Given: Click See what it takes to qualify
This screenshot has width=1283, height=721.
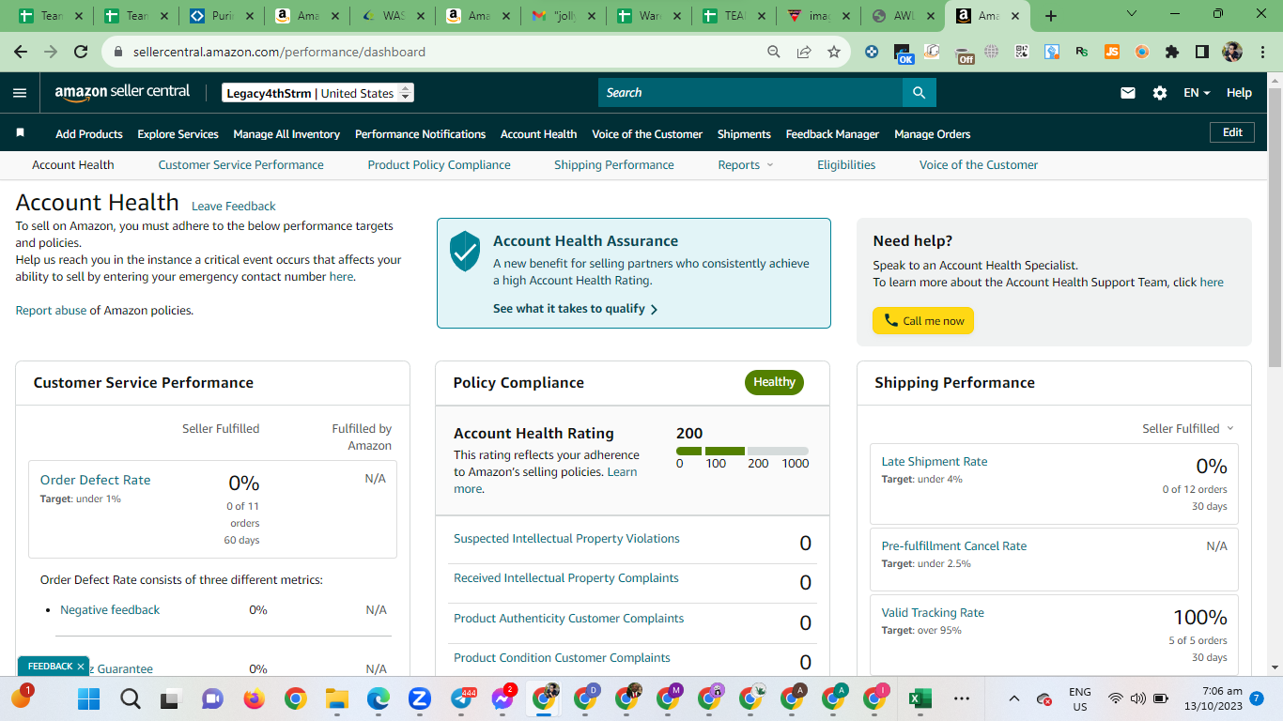Looking at the screenshot, I should 576,309.
